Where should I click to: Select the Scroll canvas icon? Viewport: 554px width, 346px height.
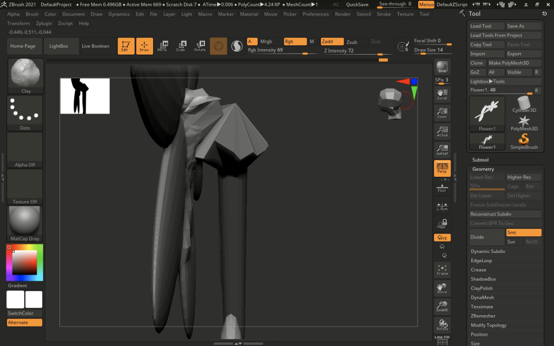pyautogui.click(x=442, y=95)
